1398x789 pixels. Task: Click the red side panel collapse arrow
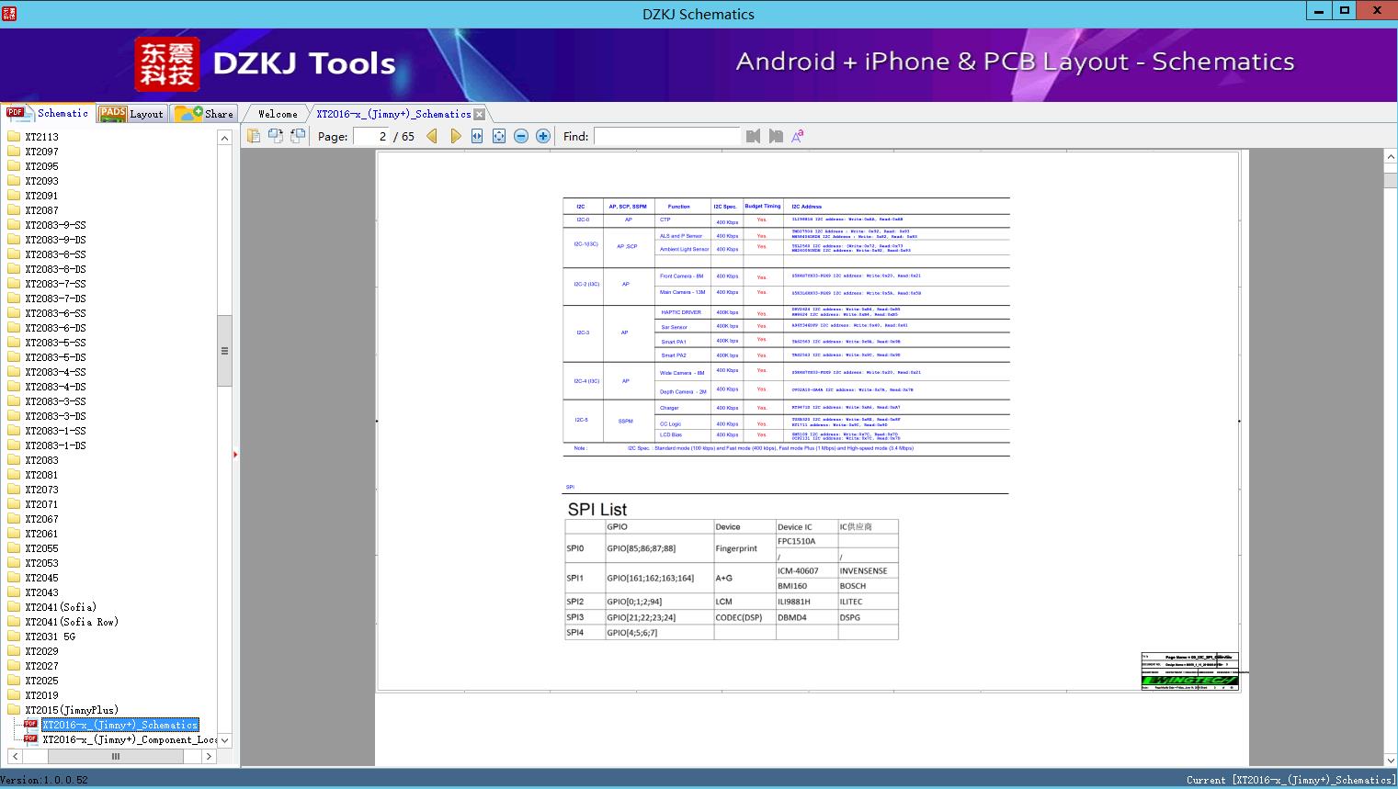point(235,455)
